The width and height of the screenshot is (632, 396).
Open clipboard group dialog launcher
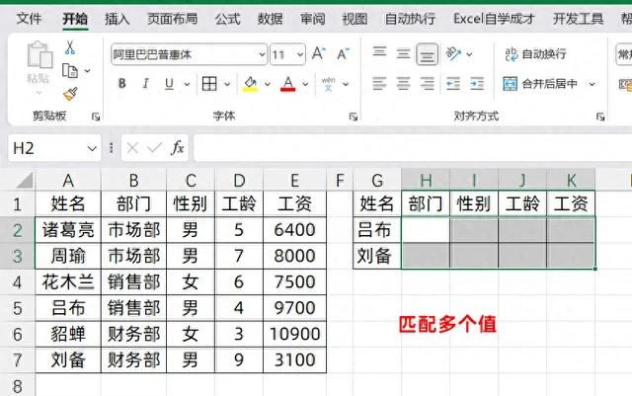coord(96,117)
